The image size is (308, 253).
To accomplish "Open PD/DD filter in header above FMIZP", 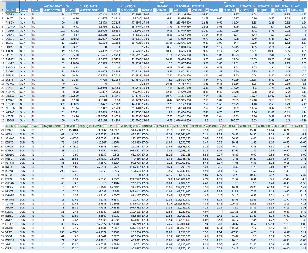I will [220, 126].
